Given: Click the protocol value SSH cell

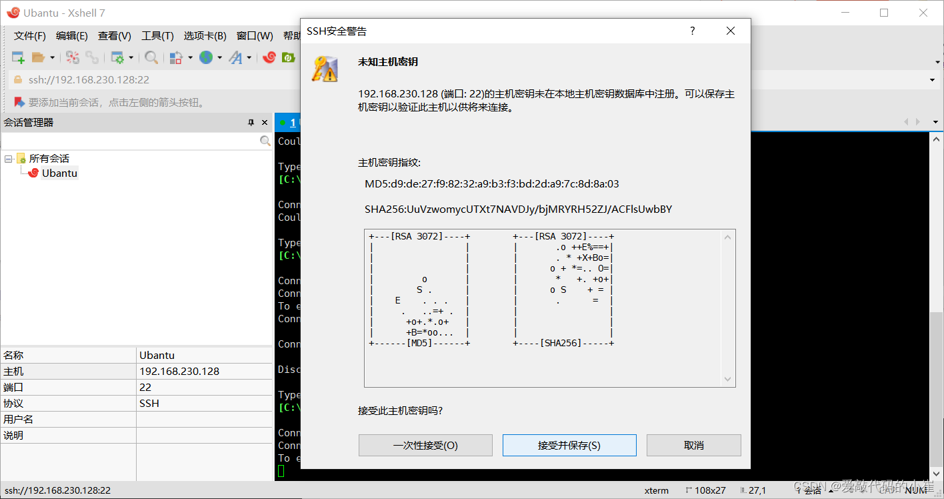Looking at the screenshot, I should point(204,404).
